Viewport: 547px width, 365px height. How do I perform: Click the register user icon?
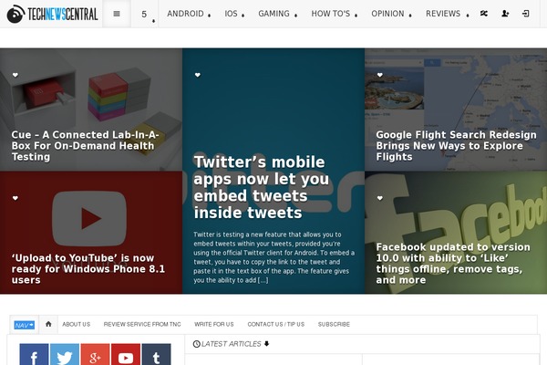505,14
